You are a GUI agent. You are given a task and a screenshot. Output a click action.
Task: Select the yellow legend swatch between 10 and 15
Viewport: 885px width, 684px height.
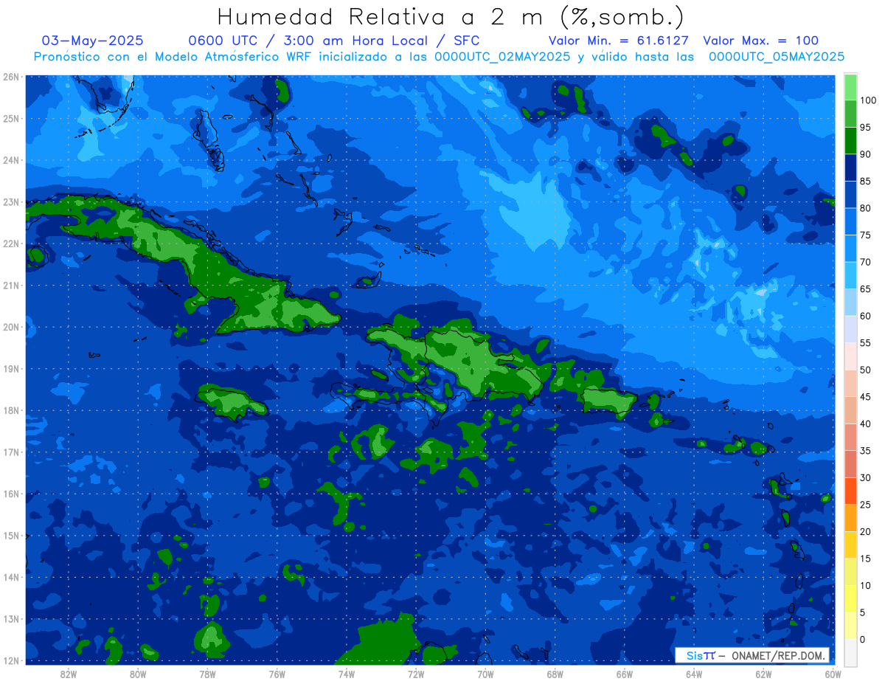tap(850, 572)
